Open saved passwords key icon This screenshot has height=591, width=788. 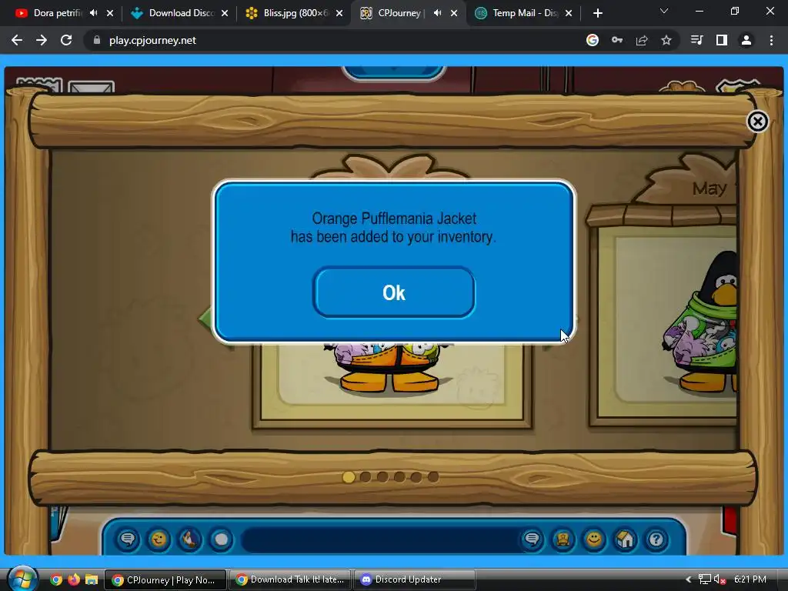tap(617, 40)
